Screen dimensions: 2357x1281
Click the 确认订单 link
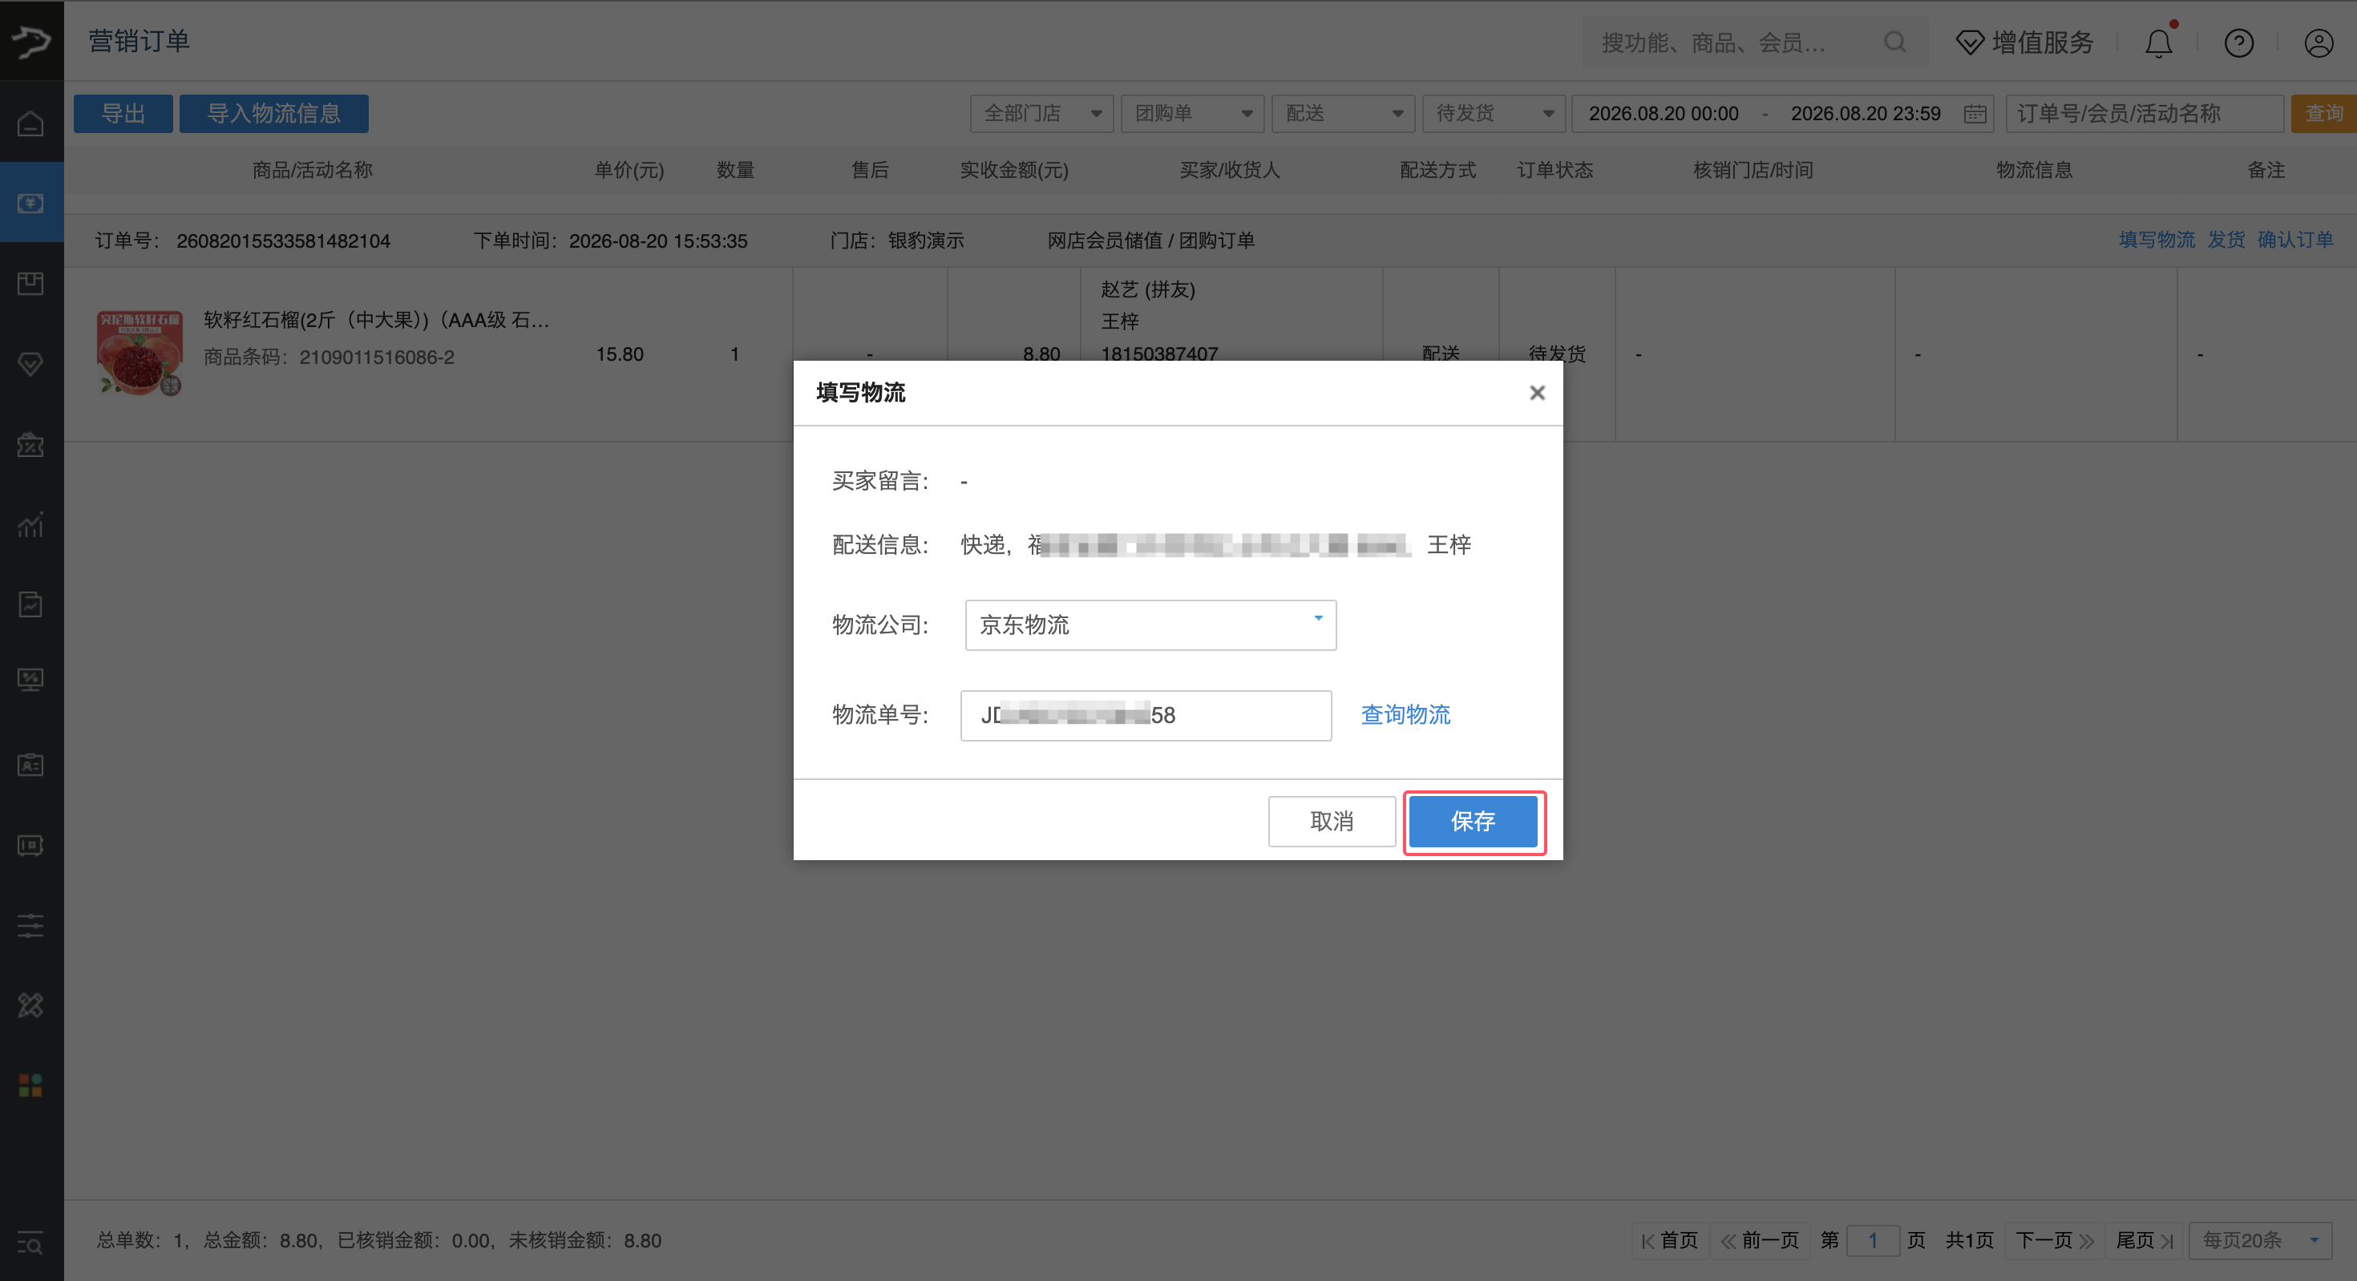[x=2294, y=240]
